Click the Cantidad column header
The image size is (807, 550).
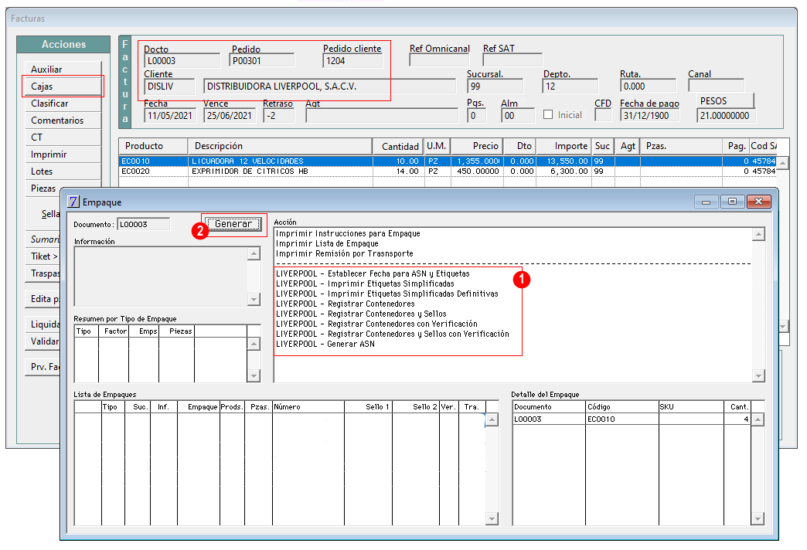coord(398,146)
